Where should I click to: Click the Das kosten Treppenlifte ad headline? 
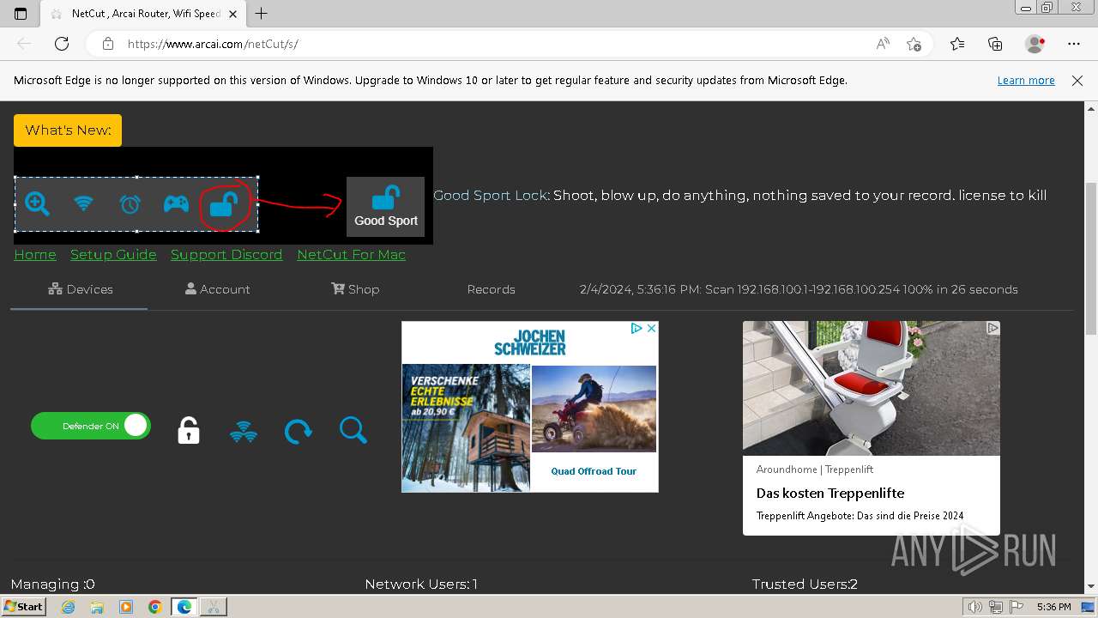tap(830, 493)
